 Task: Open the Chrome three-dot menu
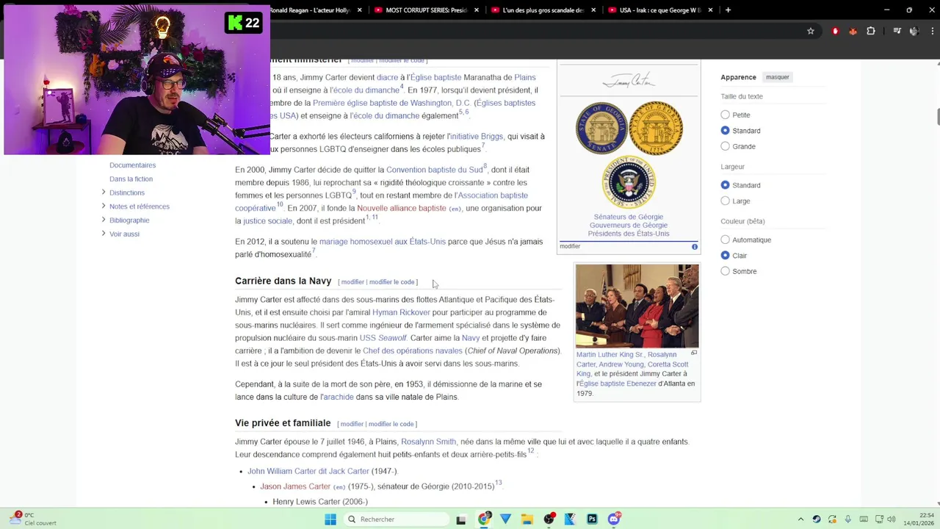tap(931, 31)
